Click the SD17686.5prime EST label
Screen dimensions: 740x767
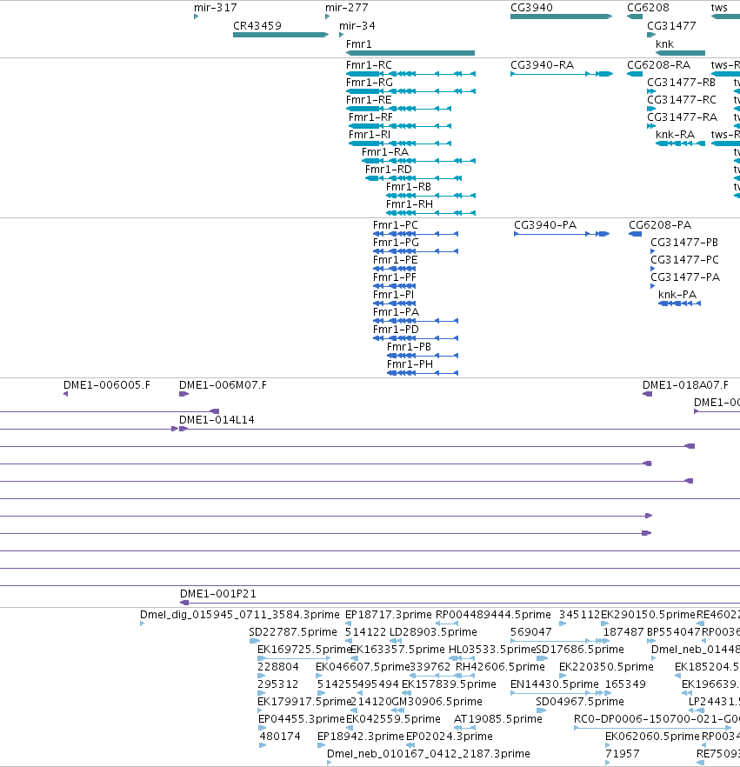pos(580,649)
